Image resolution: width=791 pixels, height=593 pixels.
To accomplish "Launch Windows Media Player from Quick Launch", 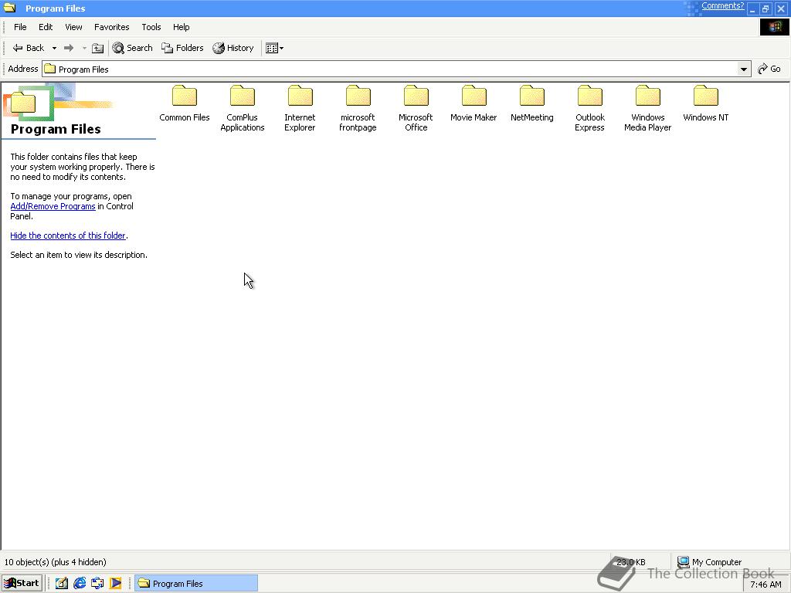I will pyautogui.click(x=116, y=584).
